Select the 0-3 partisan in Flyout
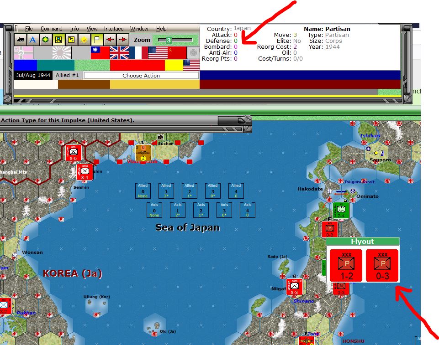Image resolution: width=439 pixels, height=345 pixels. (382, 265)
